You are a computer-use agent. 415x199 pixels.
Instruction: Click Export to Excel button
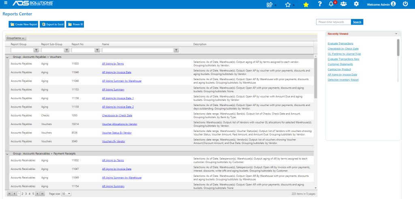coord(52,24)
